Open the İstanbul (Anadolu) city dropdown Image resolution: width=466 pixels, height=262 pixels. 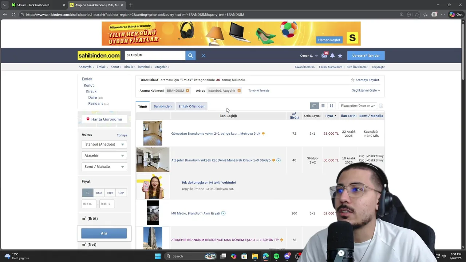(104, 144)
